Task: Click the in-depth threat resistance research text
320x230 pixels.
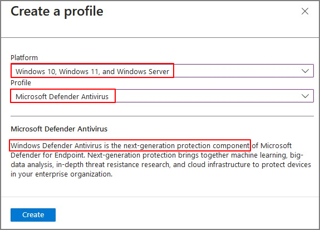Action: (x=113, y=165)
